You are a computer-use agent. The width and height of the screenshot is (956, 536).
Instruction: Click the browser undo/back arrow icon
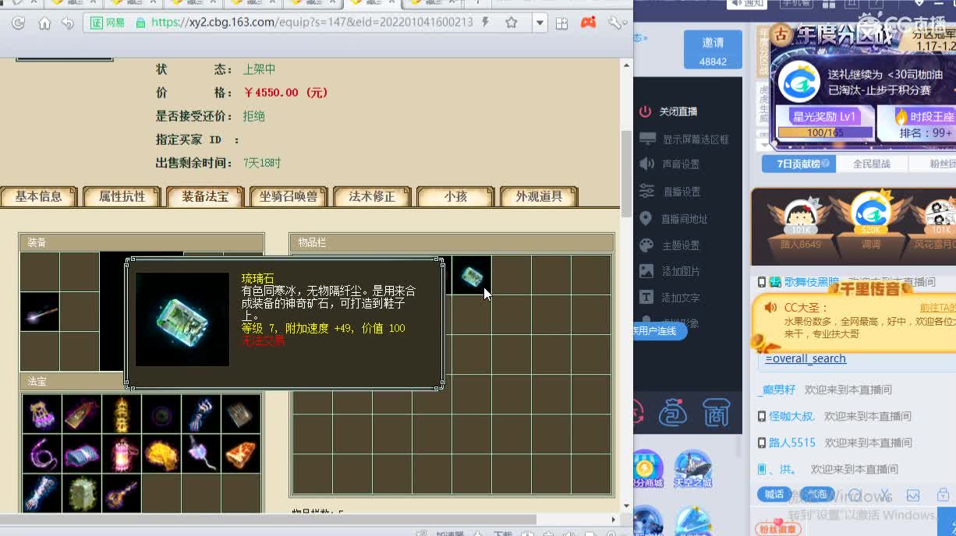[68, 23]
